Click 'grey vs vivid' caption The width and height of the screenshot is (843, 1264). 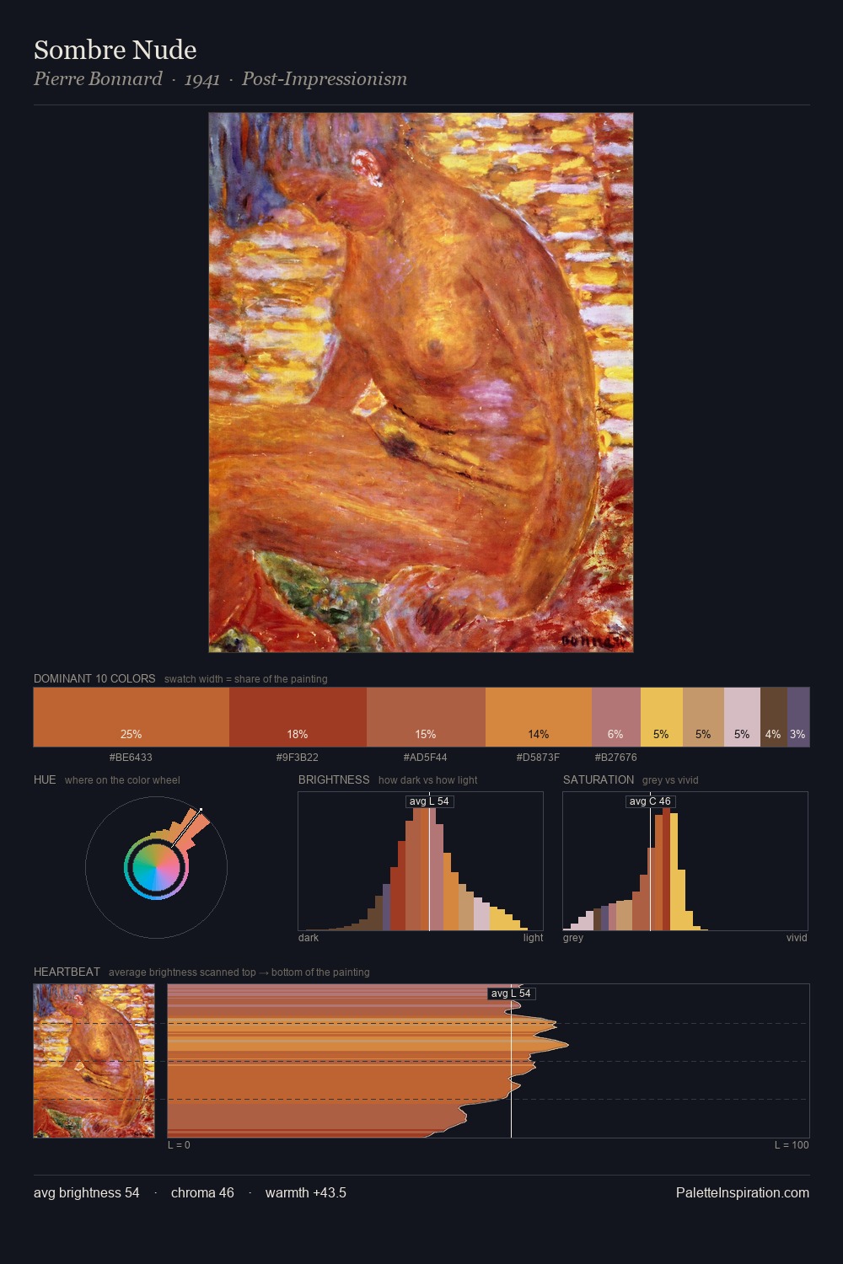(670, 780)
